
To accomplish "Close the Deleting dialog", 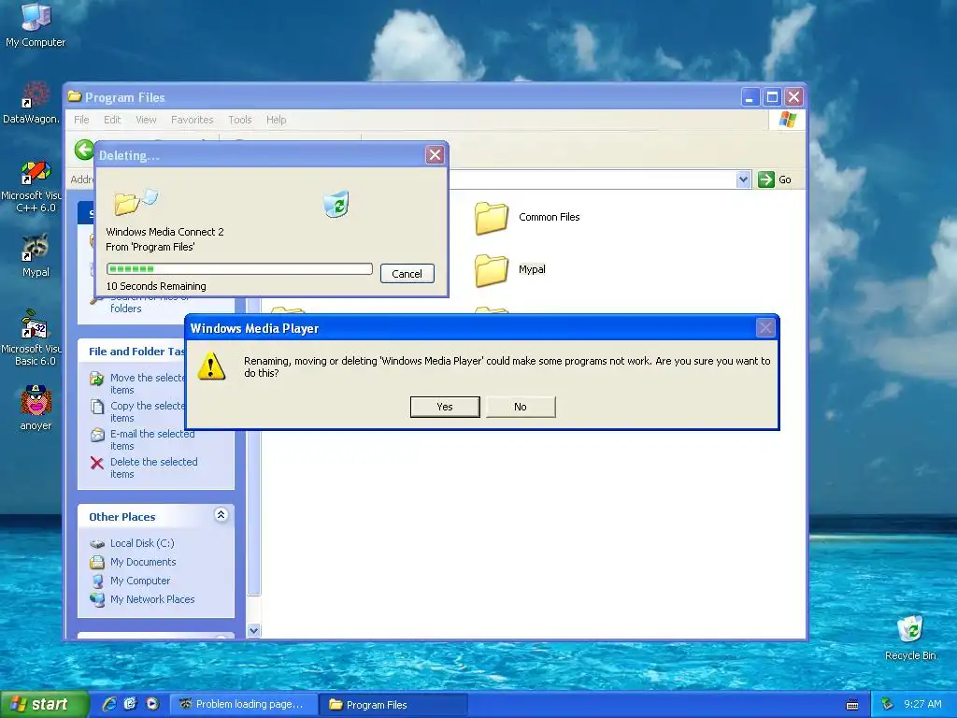I will point(435,155).
